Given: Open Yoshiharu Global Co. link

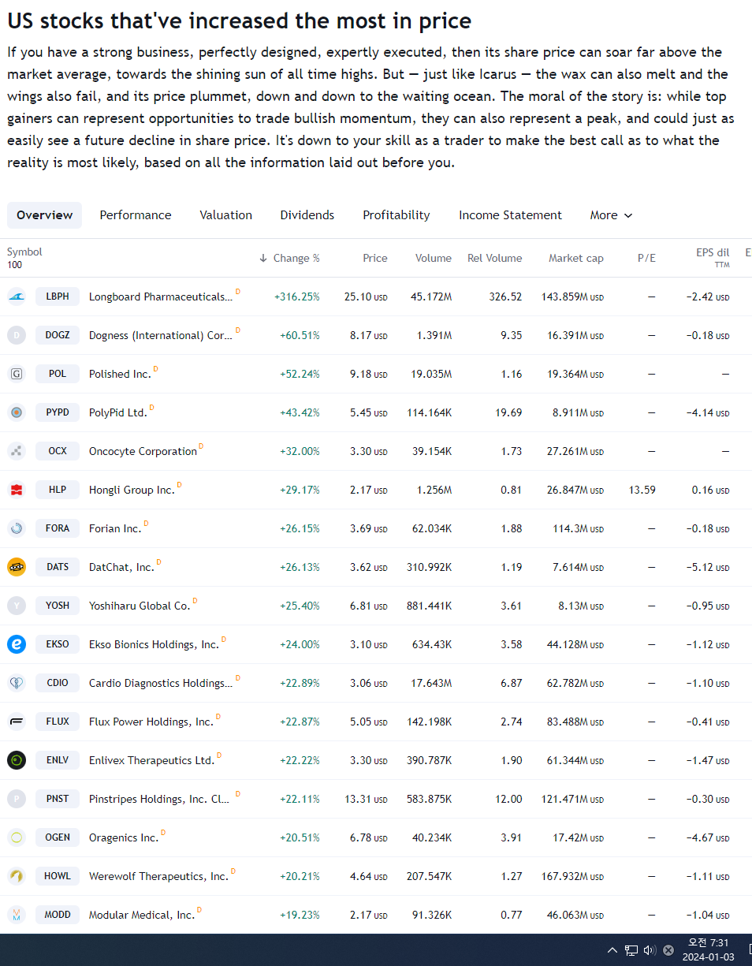Looking at the screenshot, I should [x=140, y=606].
